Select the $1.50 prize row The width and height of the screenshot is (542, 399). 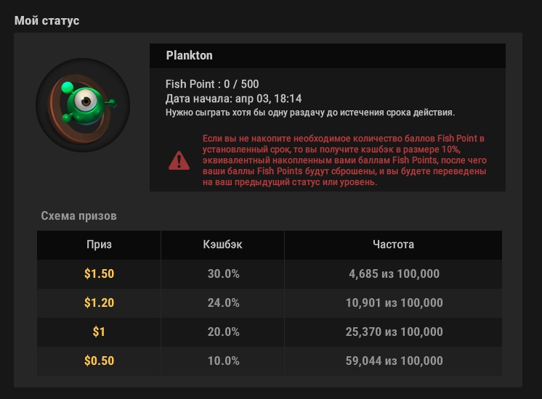pos(270,274)
